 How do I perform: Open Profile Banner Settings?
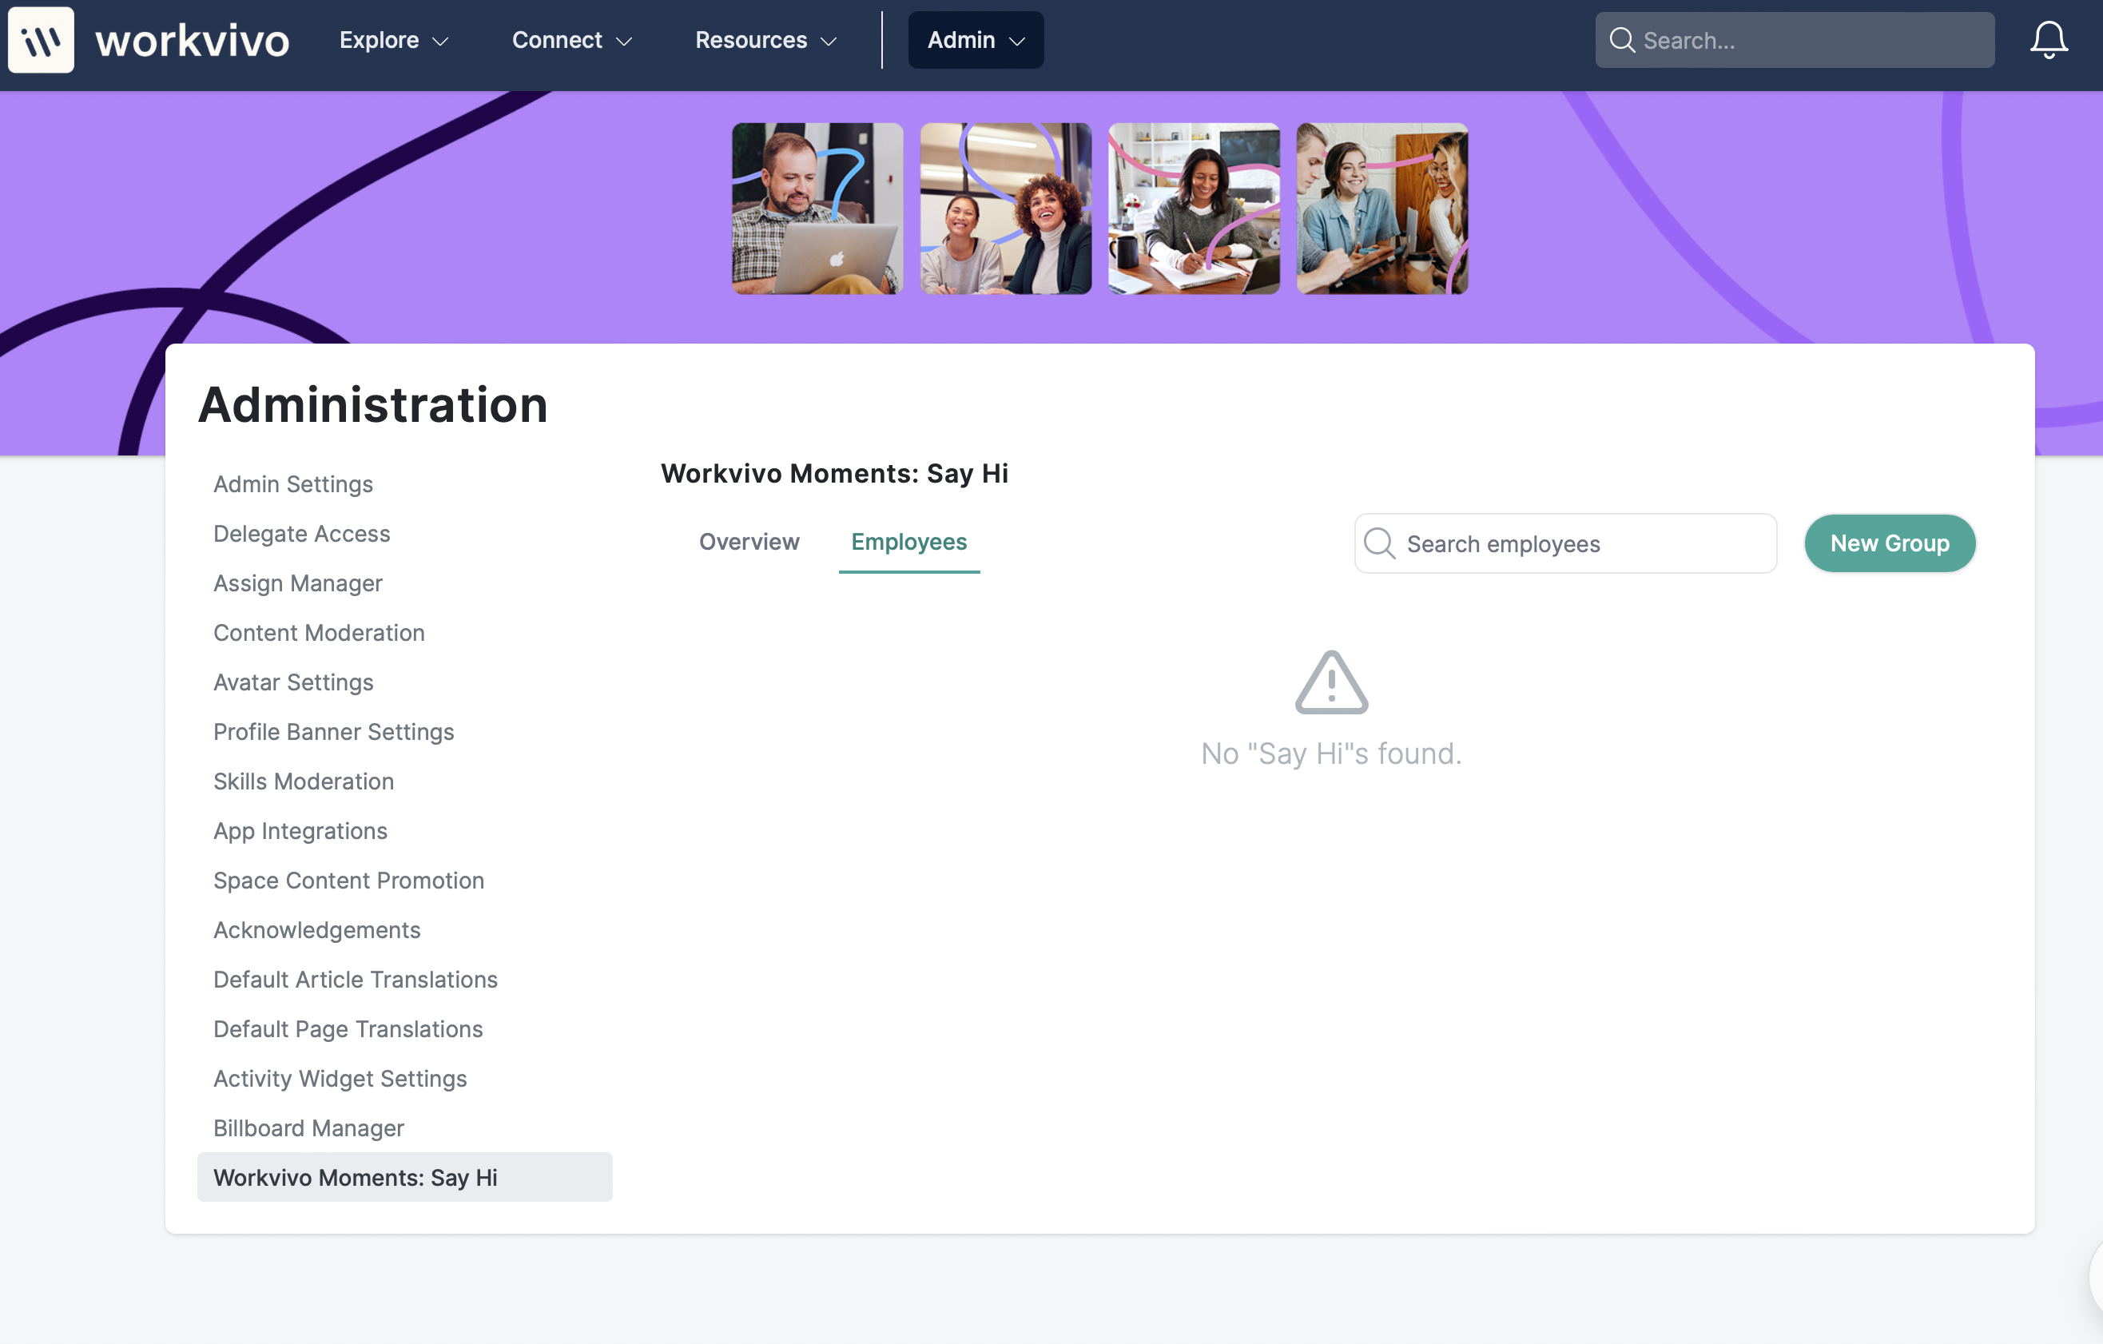click(x=334, y=732)
